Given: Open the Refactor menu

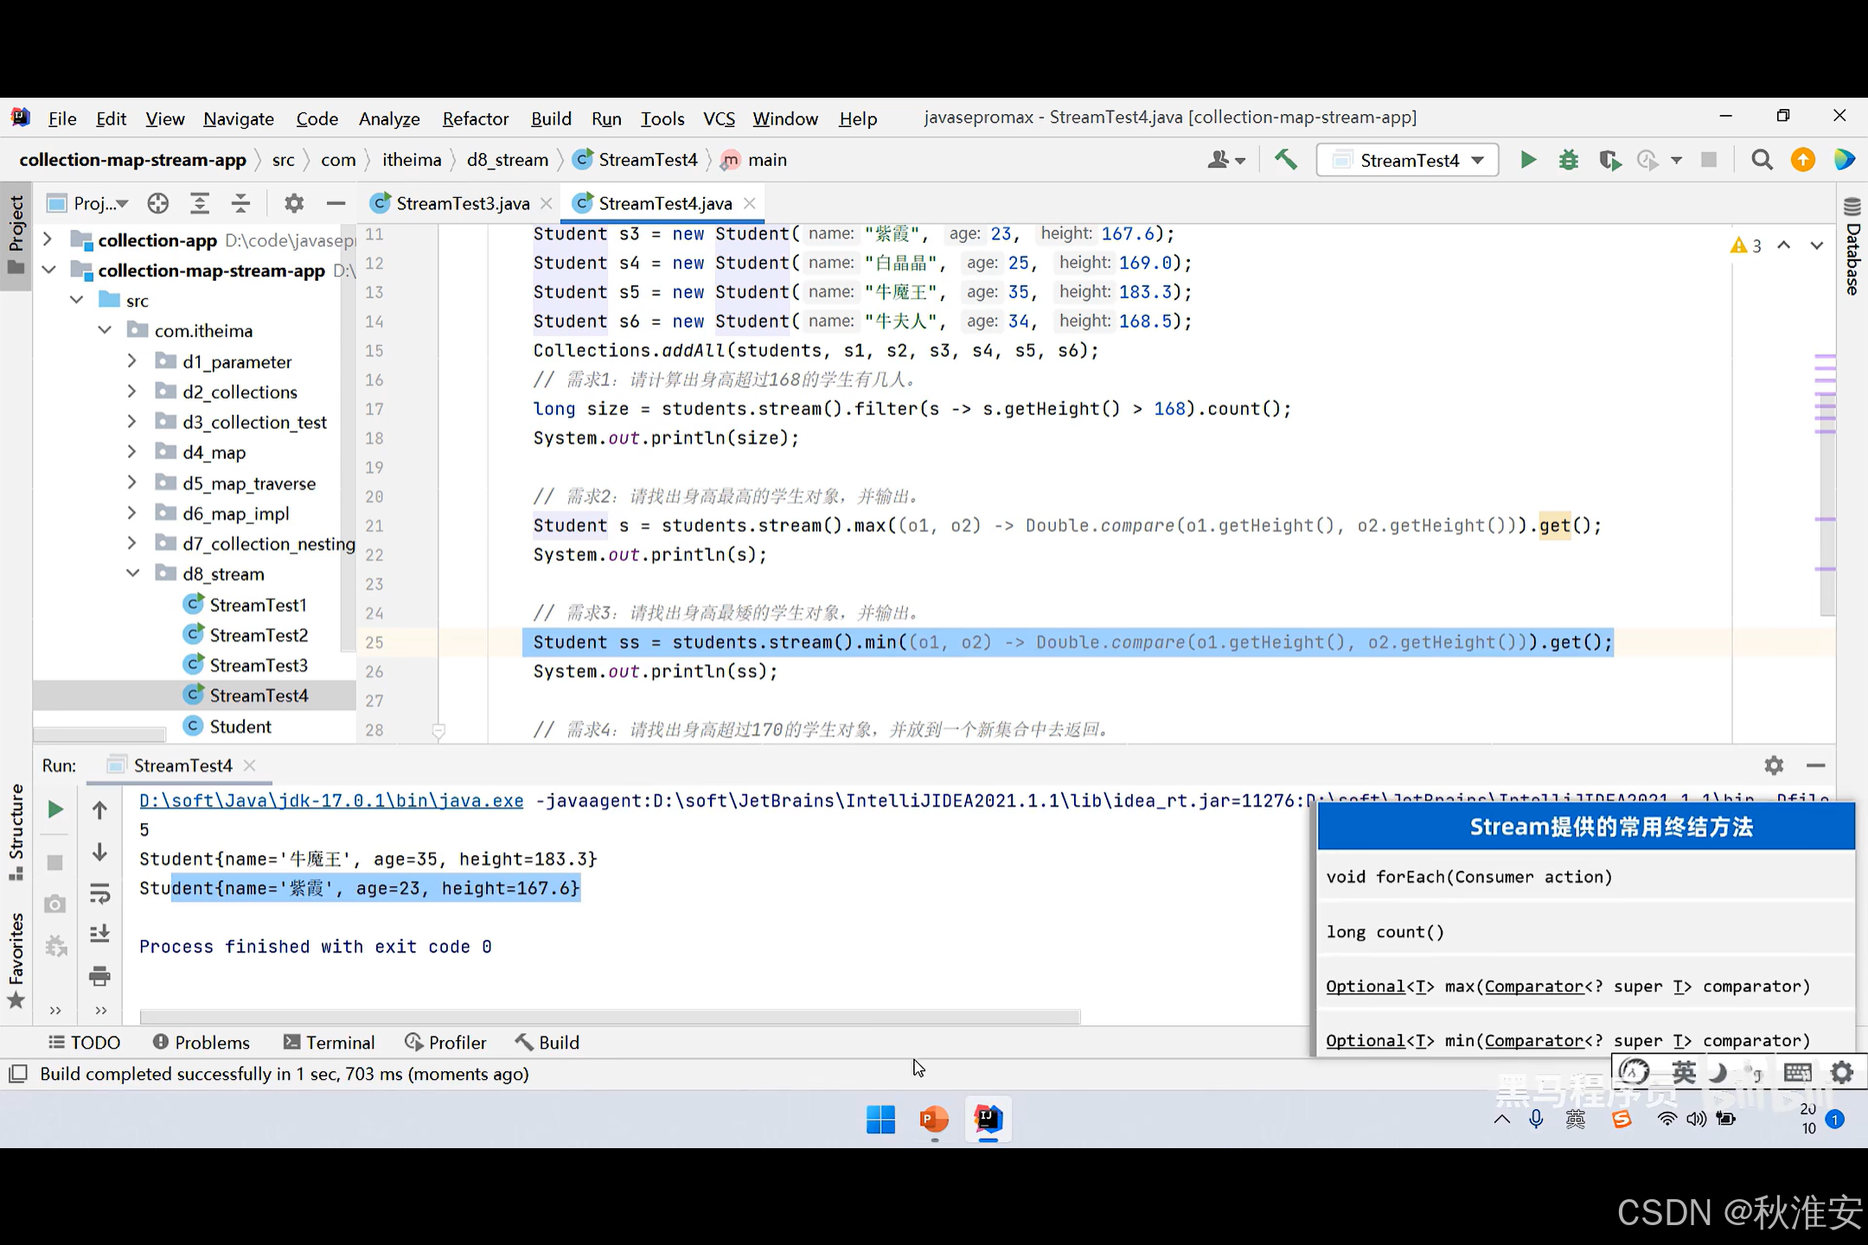Looking at the screenshot, I should pyautogui.click(x=475, y=118).
